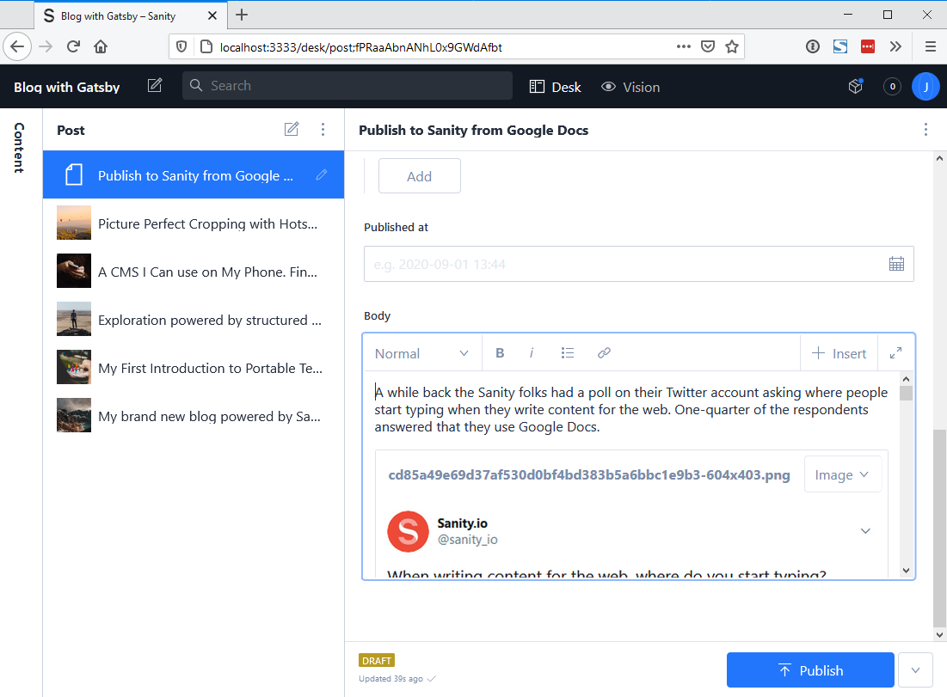Open post Picture Perfect Cropping with Hots...
947x697 pixels.
pos(194,223)
